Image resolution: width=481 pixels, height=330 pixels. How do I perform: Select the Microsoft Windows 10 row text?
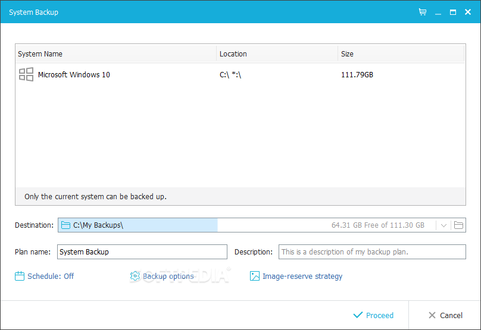click(x=74, y=74)
